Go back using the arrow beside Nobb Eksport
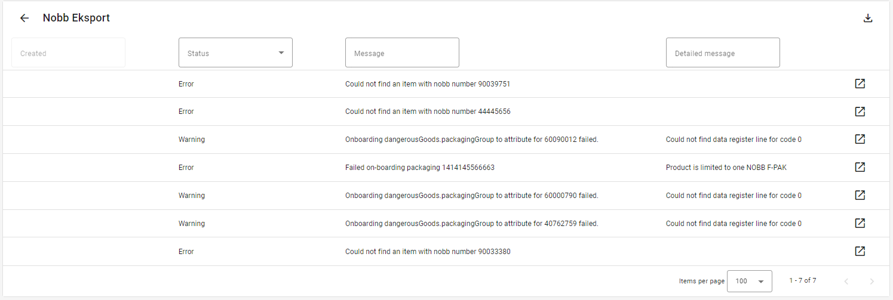 24,18
